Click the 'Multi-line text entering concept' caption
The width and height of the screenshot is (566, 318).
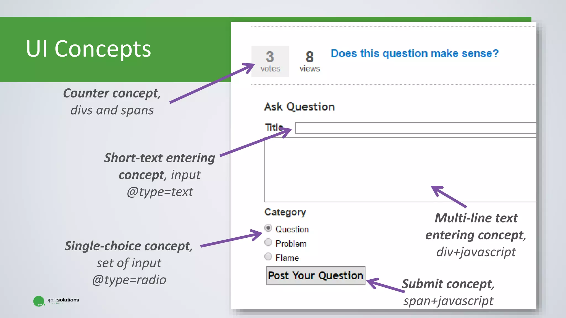476,235
